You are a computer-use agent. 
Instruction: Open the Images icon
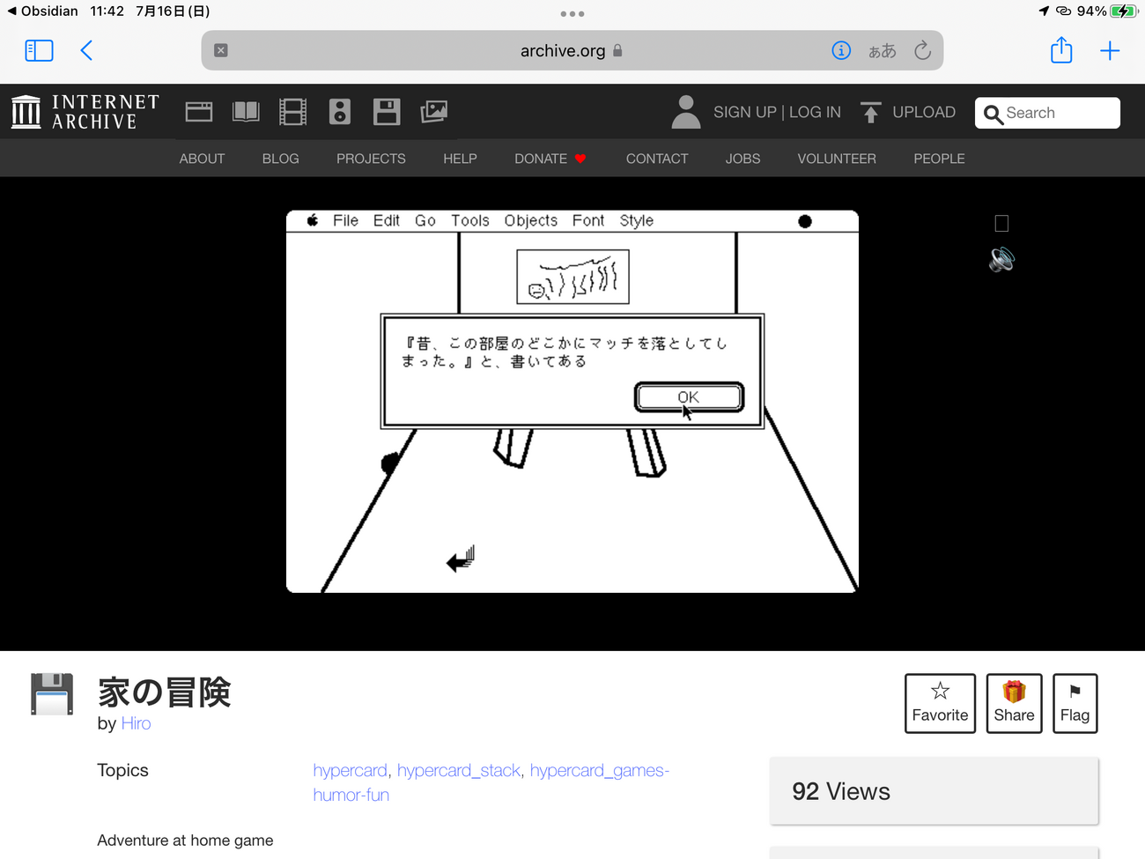433,112
